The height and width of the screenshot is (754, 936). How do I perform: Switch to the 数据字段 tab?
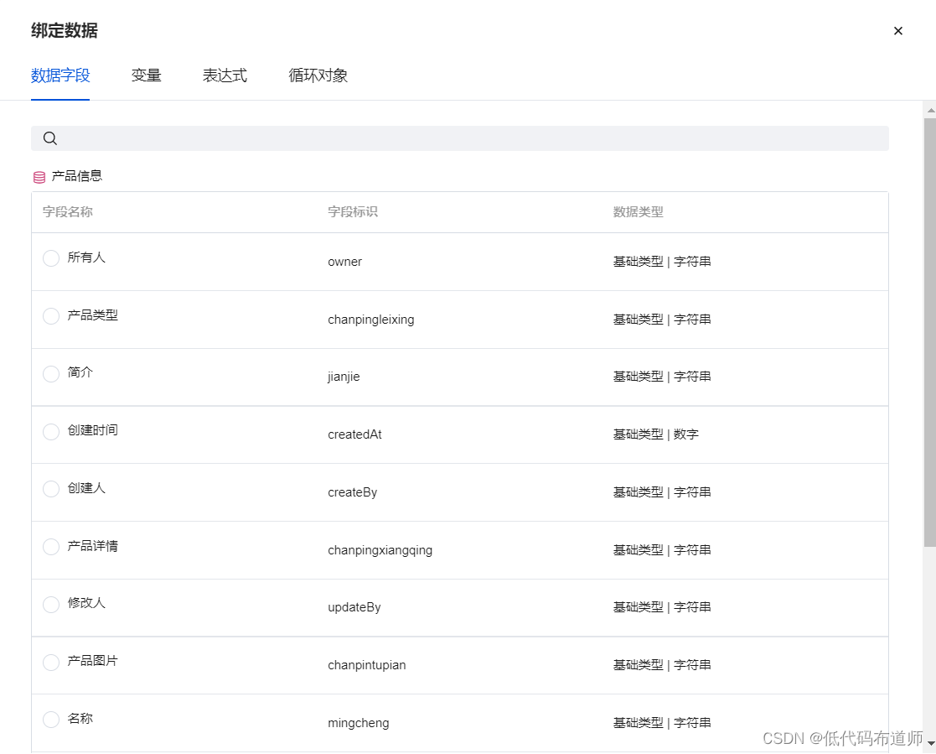point(60,75)
